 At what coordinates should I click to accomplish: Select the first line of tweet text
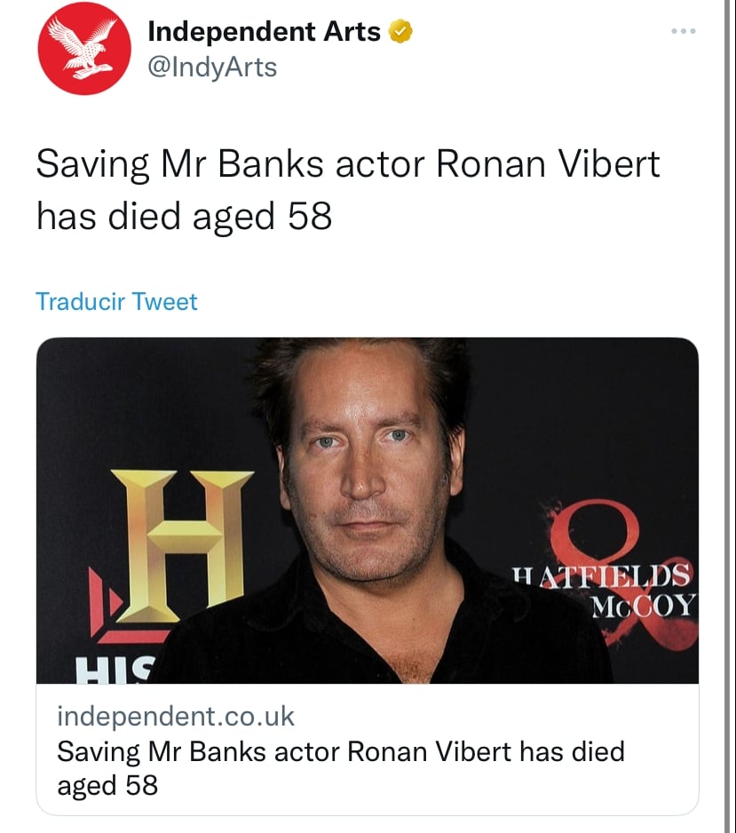click(x=348, y=163)
